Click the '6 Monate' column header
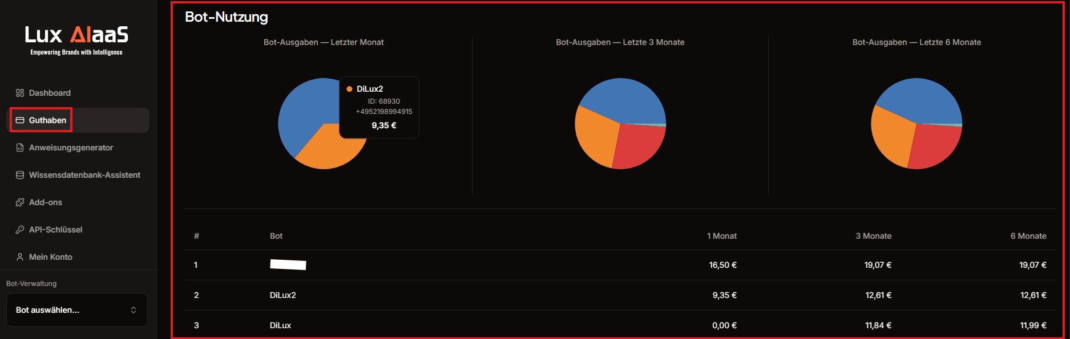 pos(1028,236)
